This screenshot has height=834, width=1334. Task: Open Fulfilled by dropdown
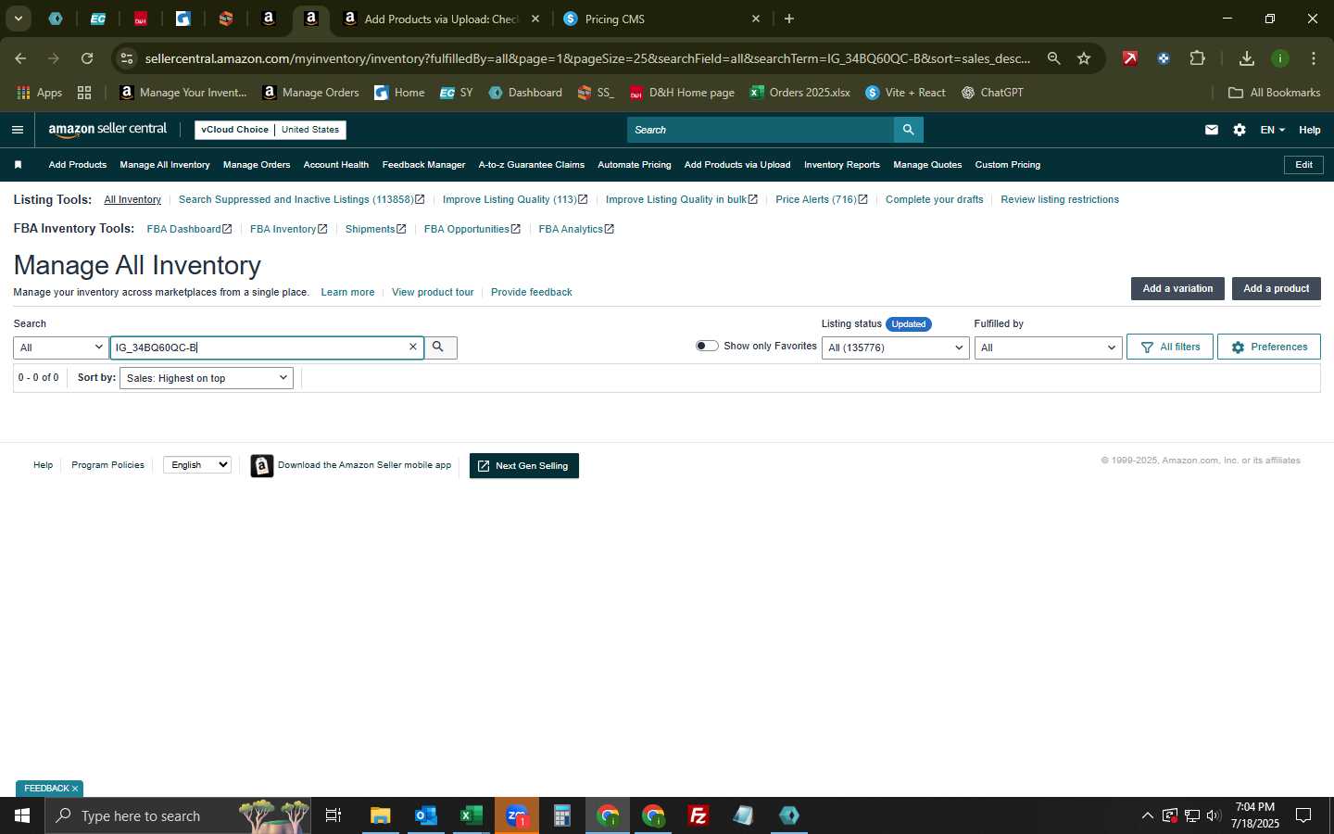[x=1048, y=347]
